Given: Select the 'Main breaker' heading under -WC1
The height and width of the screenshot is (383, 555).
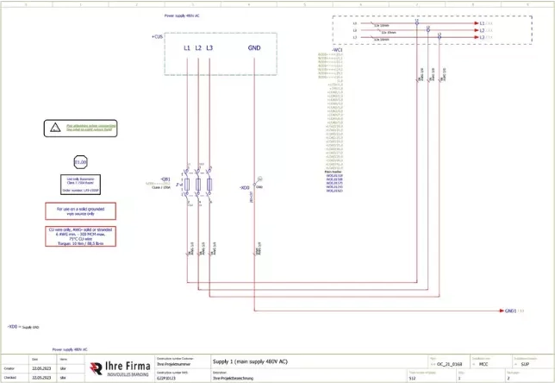Looking at the screenshot, I should coord(334,172).
